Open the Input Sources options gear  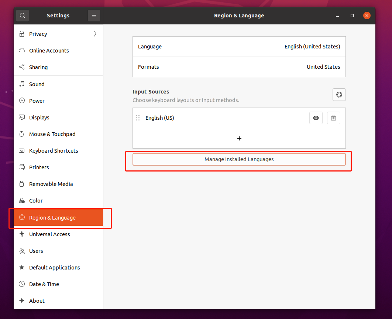pos(339,94)
